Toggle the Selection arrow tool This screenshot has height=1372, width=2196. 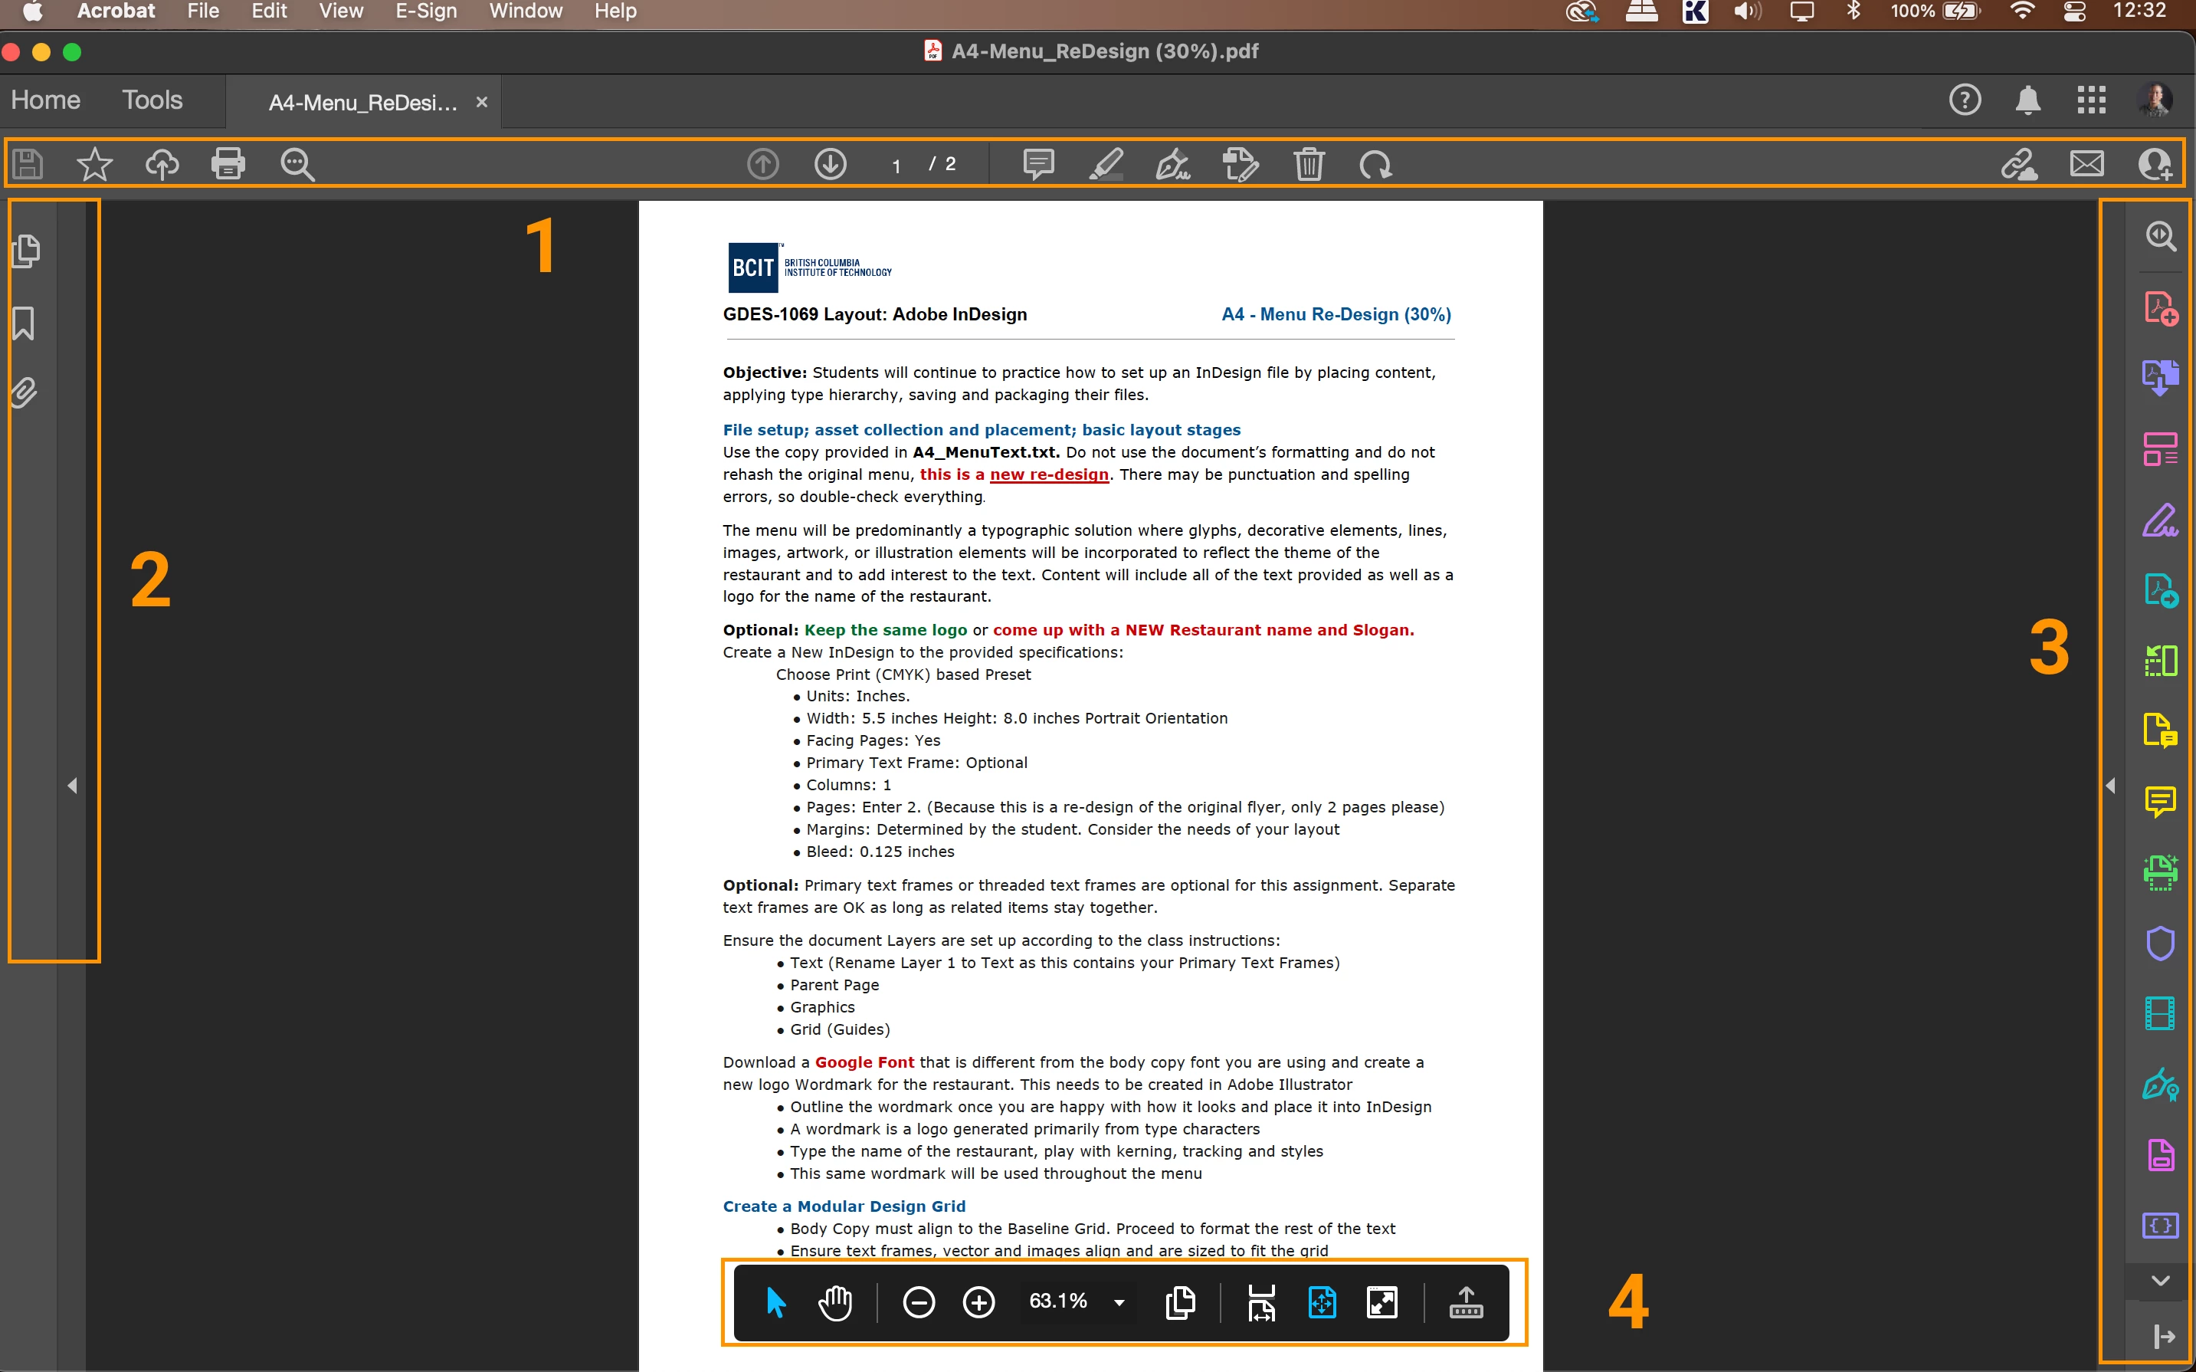click(x=775, y=1302)
